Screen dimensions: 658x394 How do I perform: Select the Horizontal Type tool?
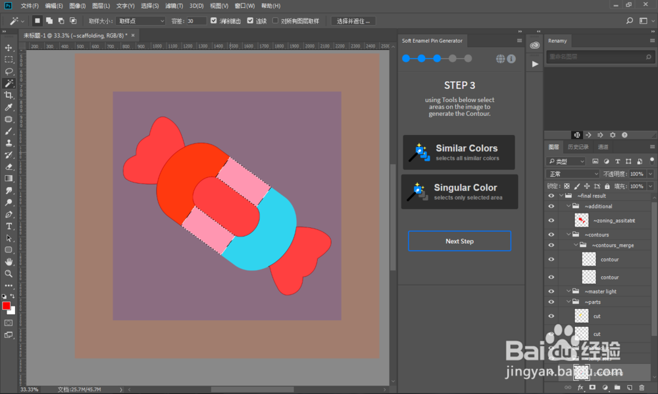(x=9, y=226)
